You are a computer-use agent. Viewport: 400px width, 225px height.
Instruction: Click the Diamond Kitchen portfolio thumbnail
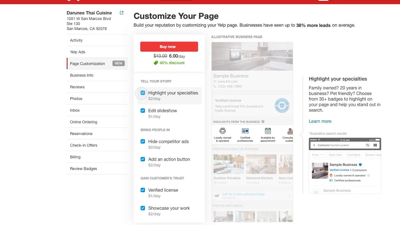click(x=261, y=164)
